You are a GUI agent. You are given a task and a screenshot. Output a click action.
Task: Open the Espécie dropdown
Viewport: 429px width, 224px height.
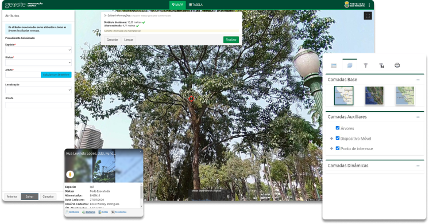[38, 50]
